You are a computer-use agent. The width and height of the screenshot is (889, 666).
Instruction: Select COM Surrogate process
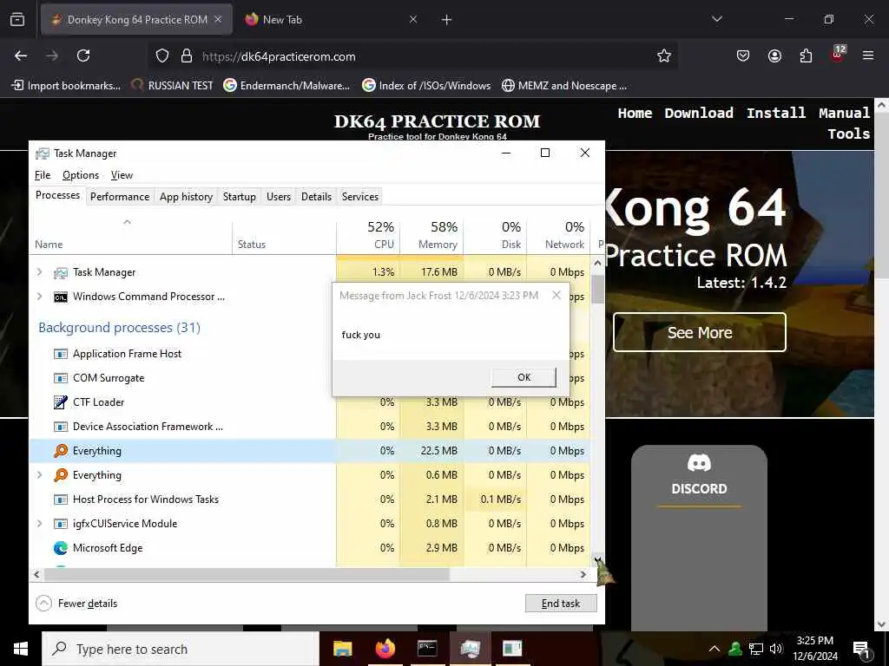pos(181,378)
